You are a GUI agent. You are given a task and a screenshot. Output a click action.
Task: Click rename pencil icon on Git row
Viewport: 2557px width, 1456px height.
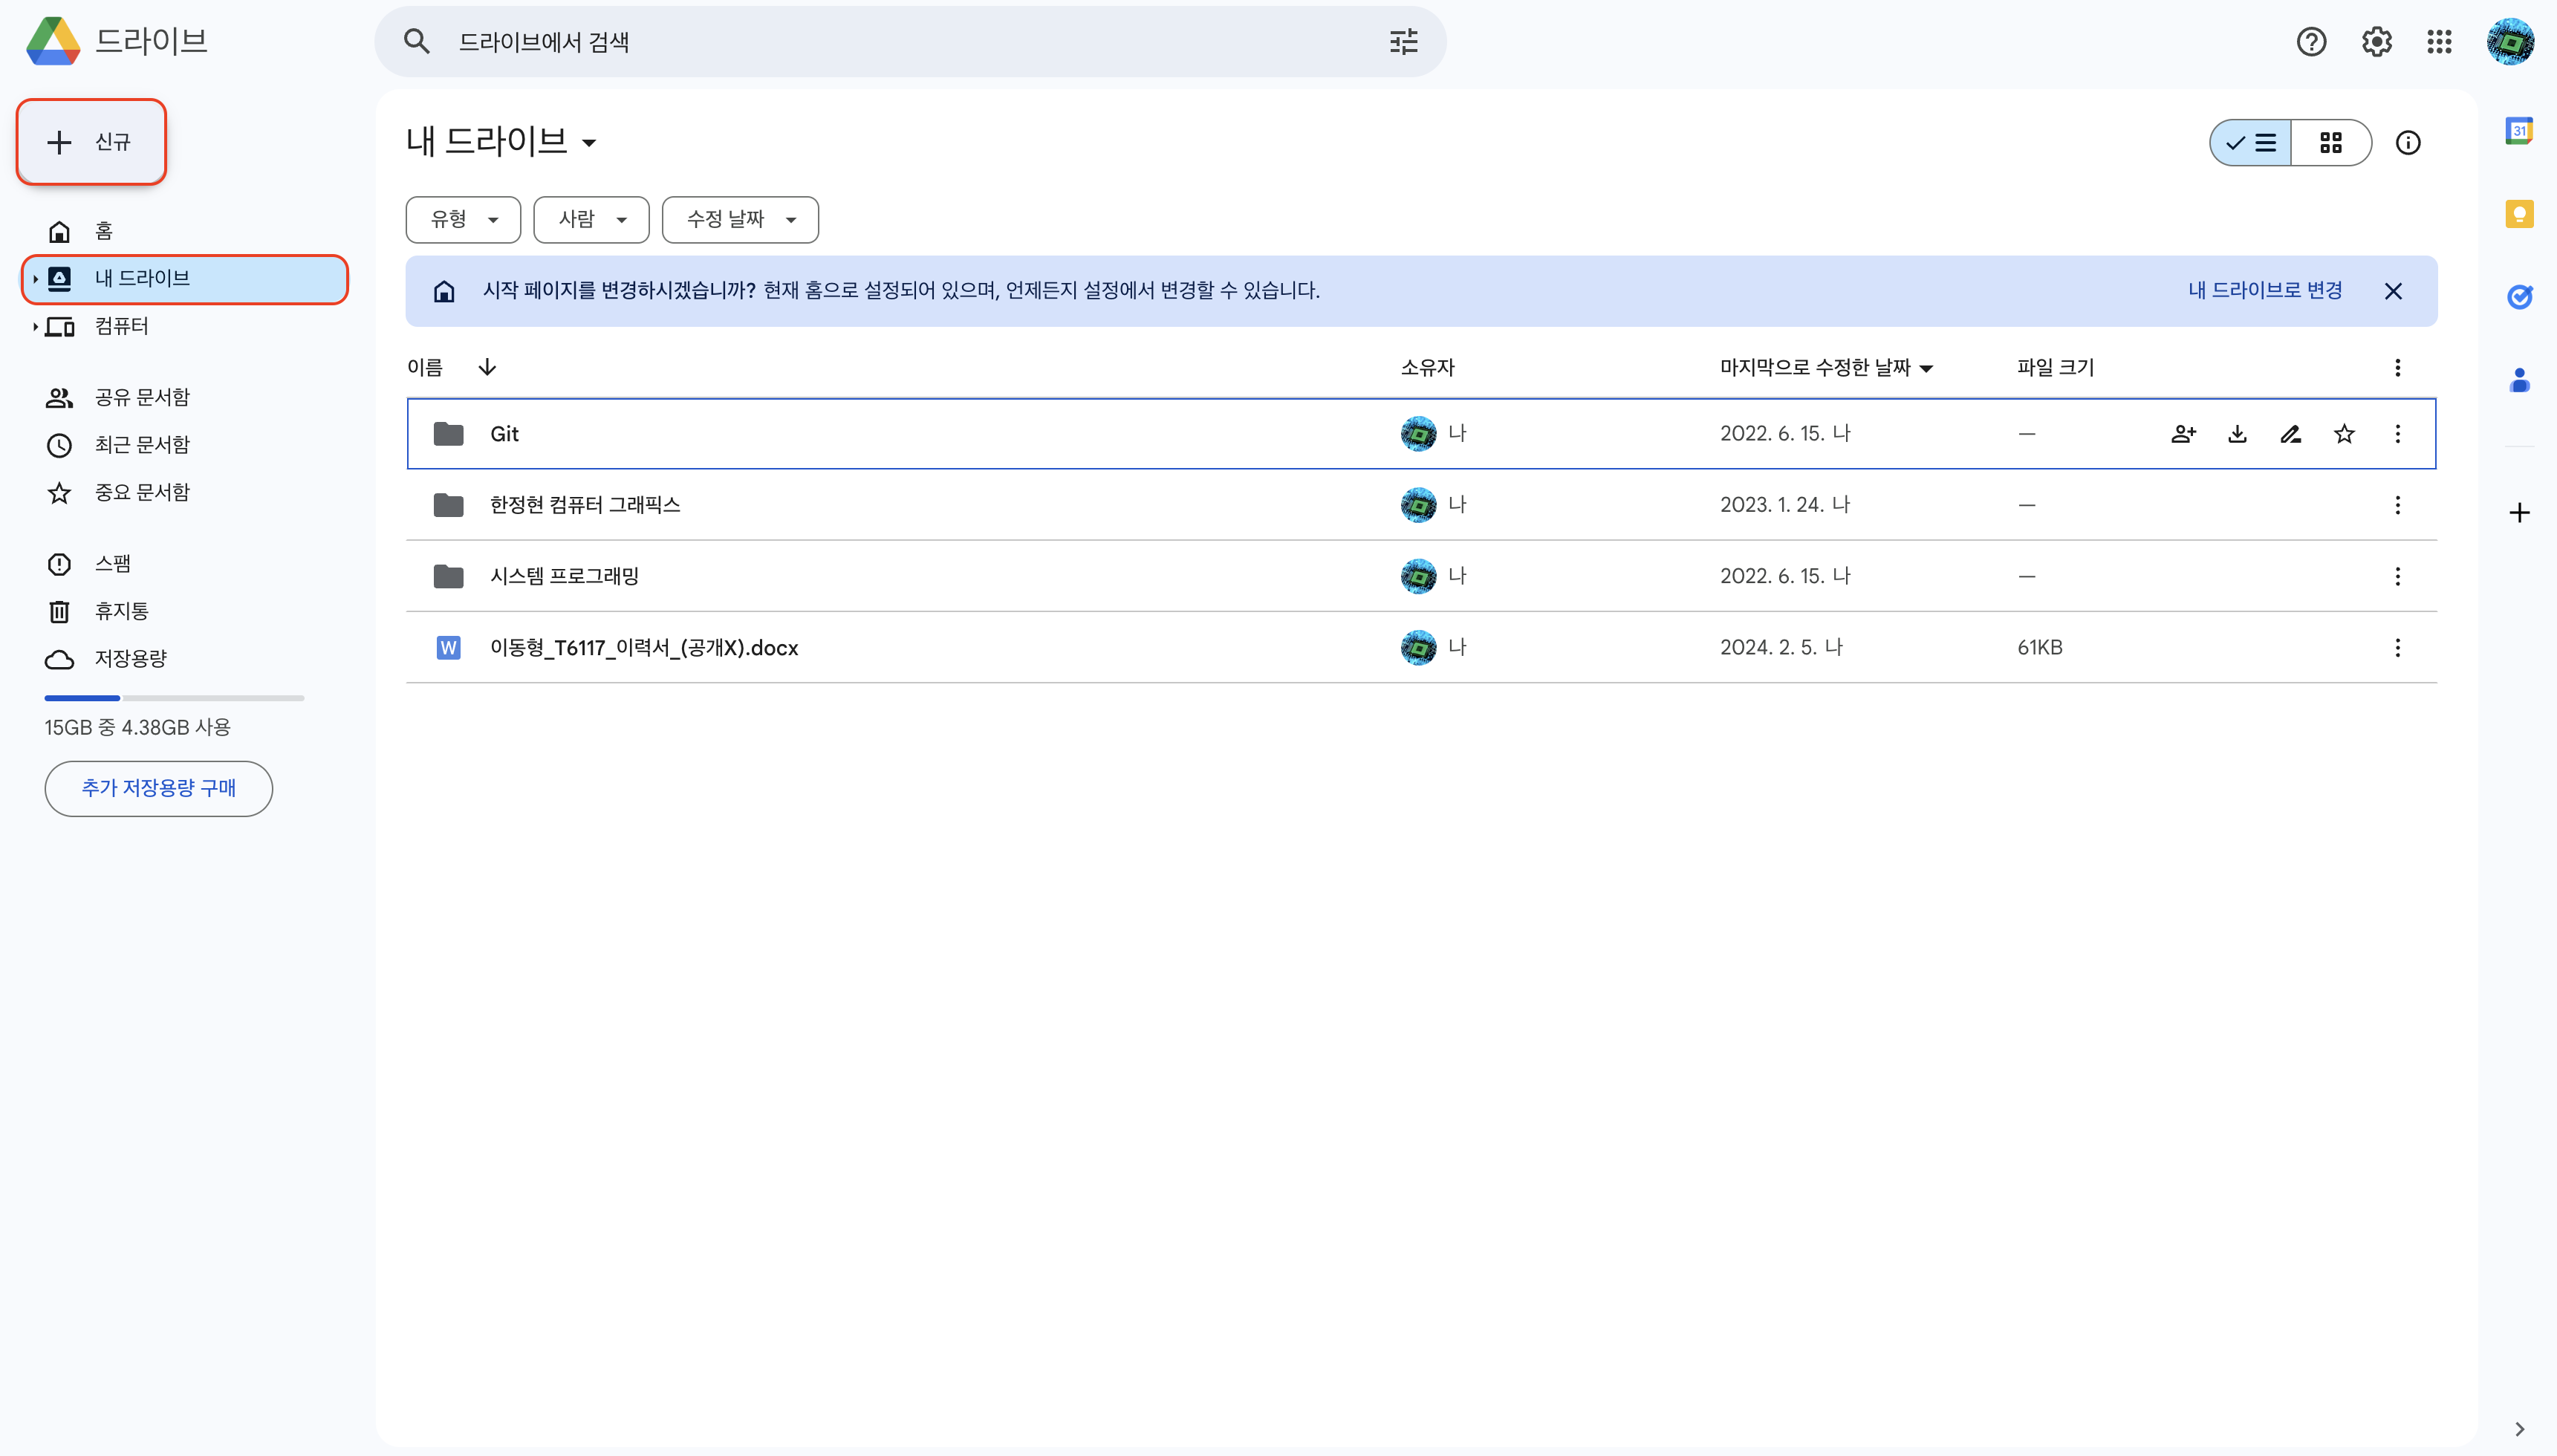[x=2290, y=434]
